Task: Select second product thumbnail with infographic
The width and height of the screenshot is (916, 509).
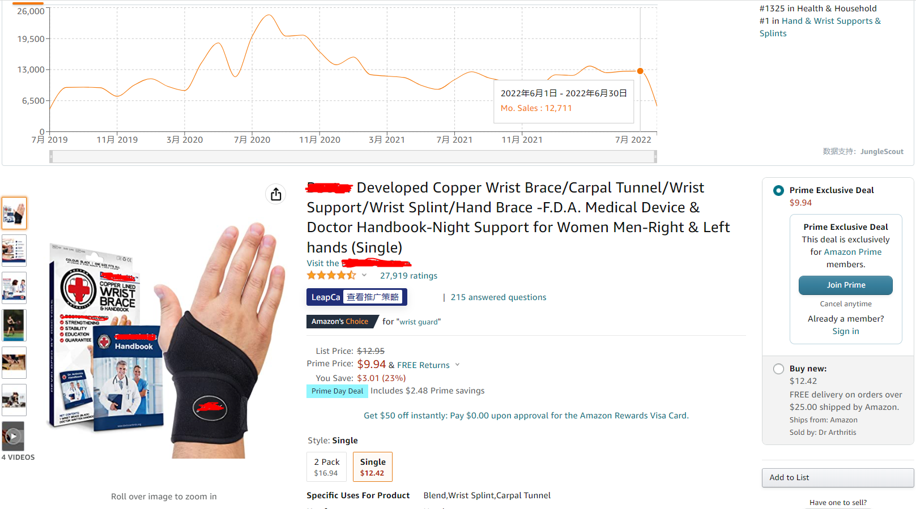Action: (x=14, y=250)
